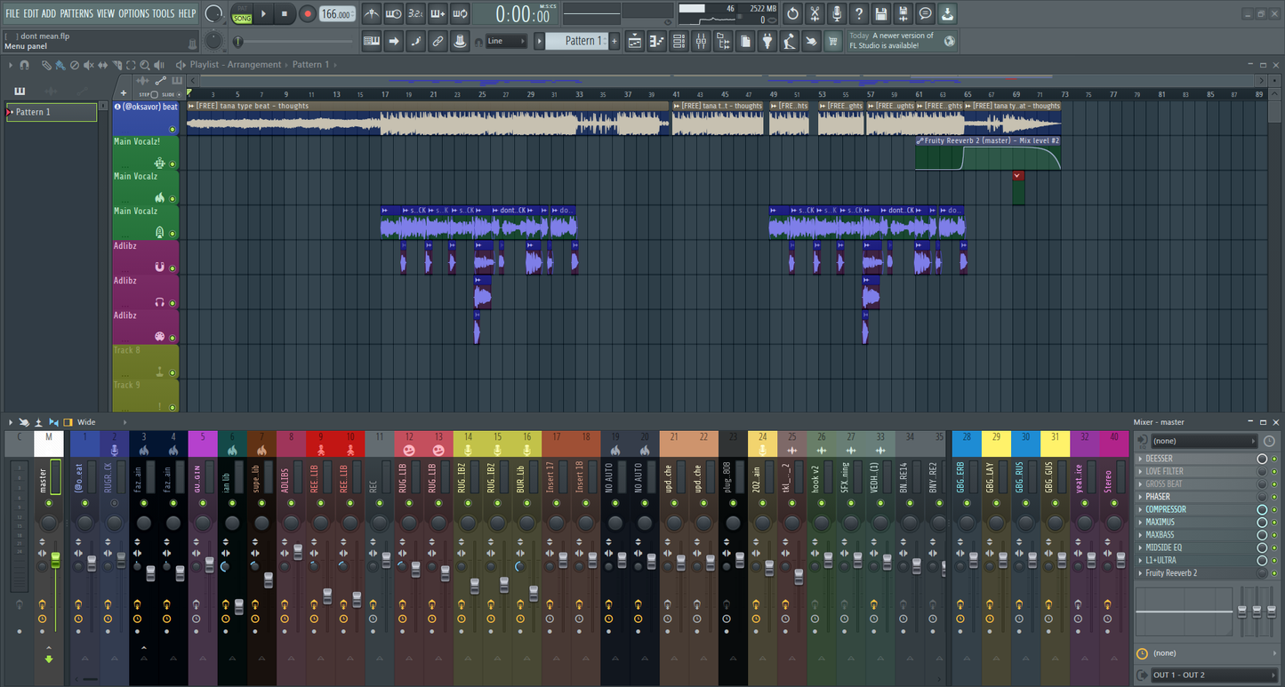Viewport: 1285px width, 687px height.
Task: Mute the master mixer track LED
Action: point(48,504)
